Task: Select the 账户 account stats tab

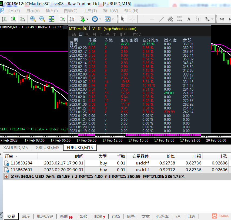Action: point(123,34)
